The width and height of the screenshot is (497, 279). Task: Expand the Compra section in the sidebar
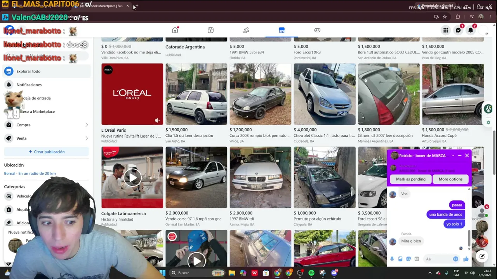[x=47, y=125]
